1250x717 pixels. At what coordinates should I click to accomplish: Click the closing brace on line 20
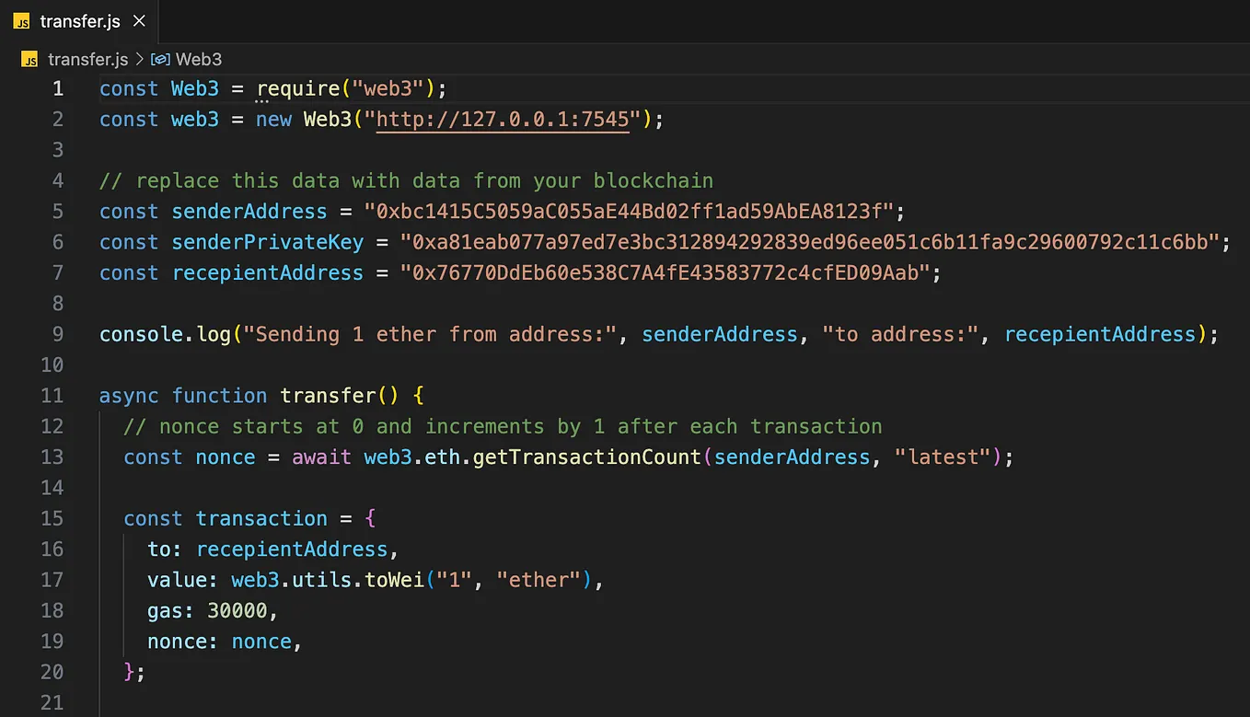tap(130, 672)
